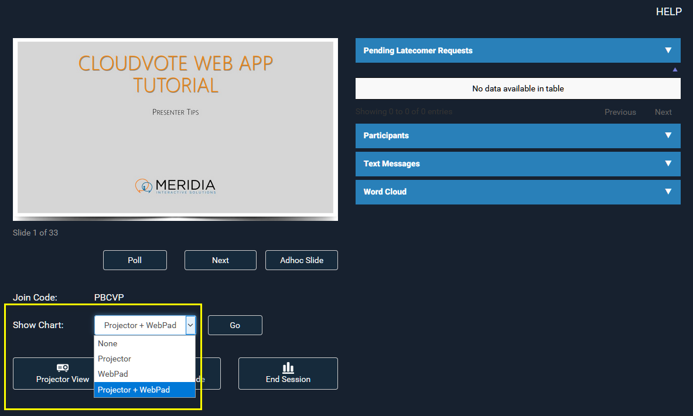Choose Projector from Show Chart list

click(145, 359)
